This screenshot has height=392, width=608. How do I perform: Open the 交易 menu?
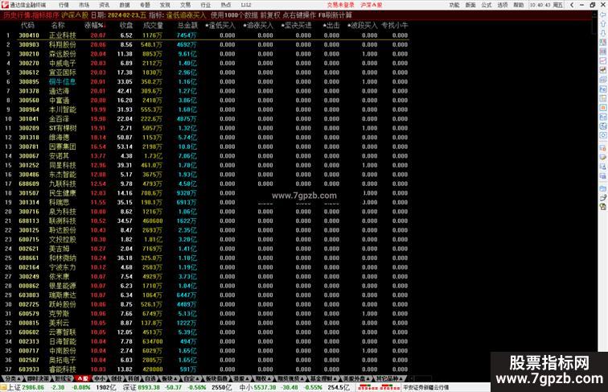point(185,5)
